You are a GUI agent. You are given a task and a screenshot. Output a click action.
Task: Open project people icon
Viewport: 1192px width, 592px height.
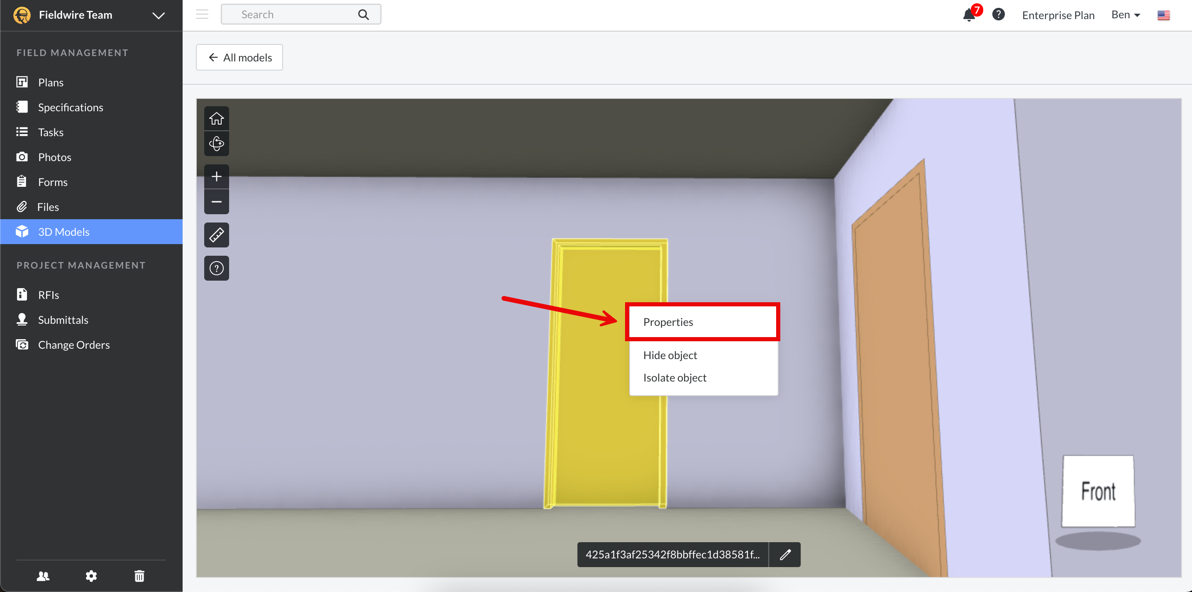pyautogui.click(x=43, y=576)
